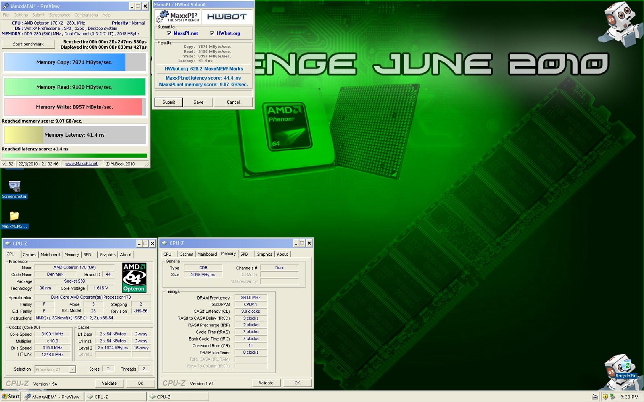The width and height of the screenshot is (644, 402).
Task: Click OK in the left CPU-Z window
Action: pos(140,383)
